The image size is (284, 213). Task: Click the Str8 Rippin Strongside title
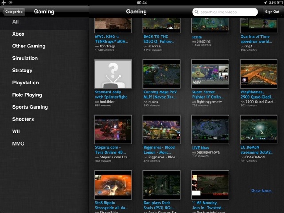tap(111, 205)
